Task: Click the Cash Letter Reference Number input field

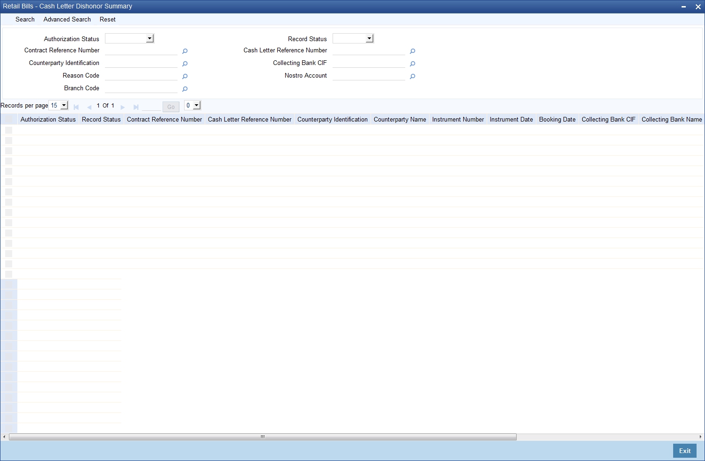Action: (369, 50)
